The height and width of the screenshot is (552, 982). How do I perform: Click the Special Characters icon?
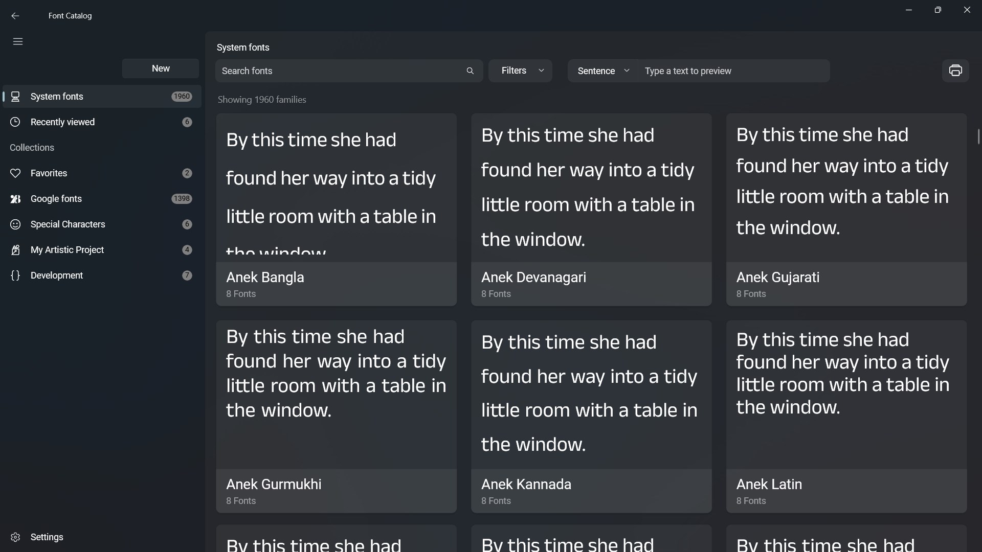click(x=15, y=224)
